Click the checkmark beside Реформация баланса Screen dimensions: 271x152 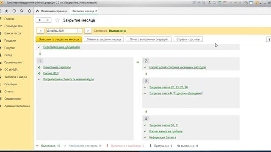pos(145,137)
